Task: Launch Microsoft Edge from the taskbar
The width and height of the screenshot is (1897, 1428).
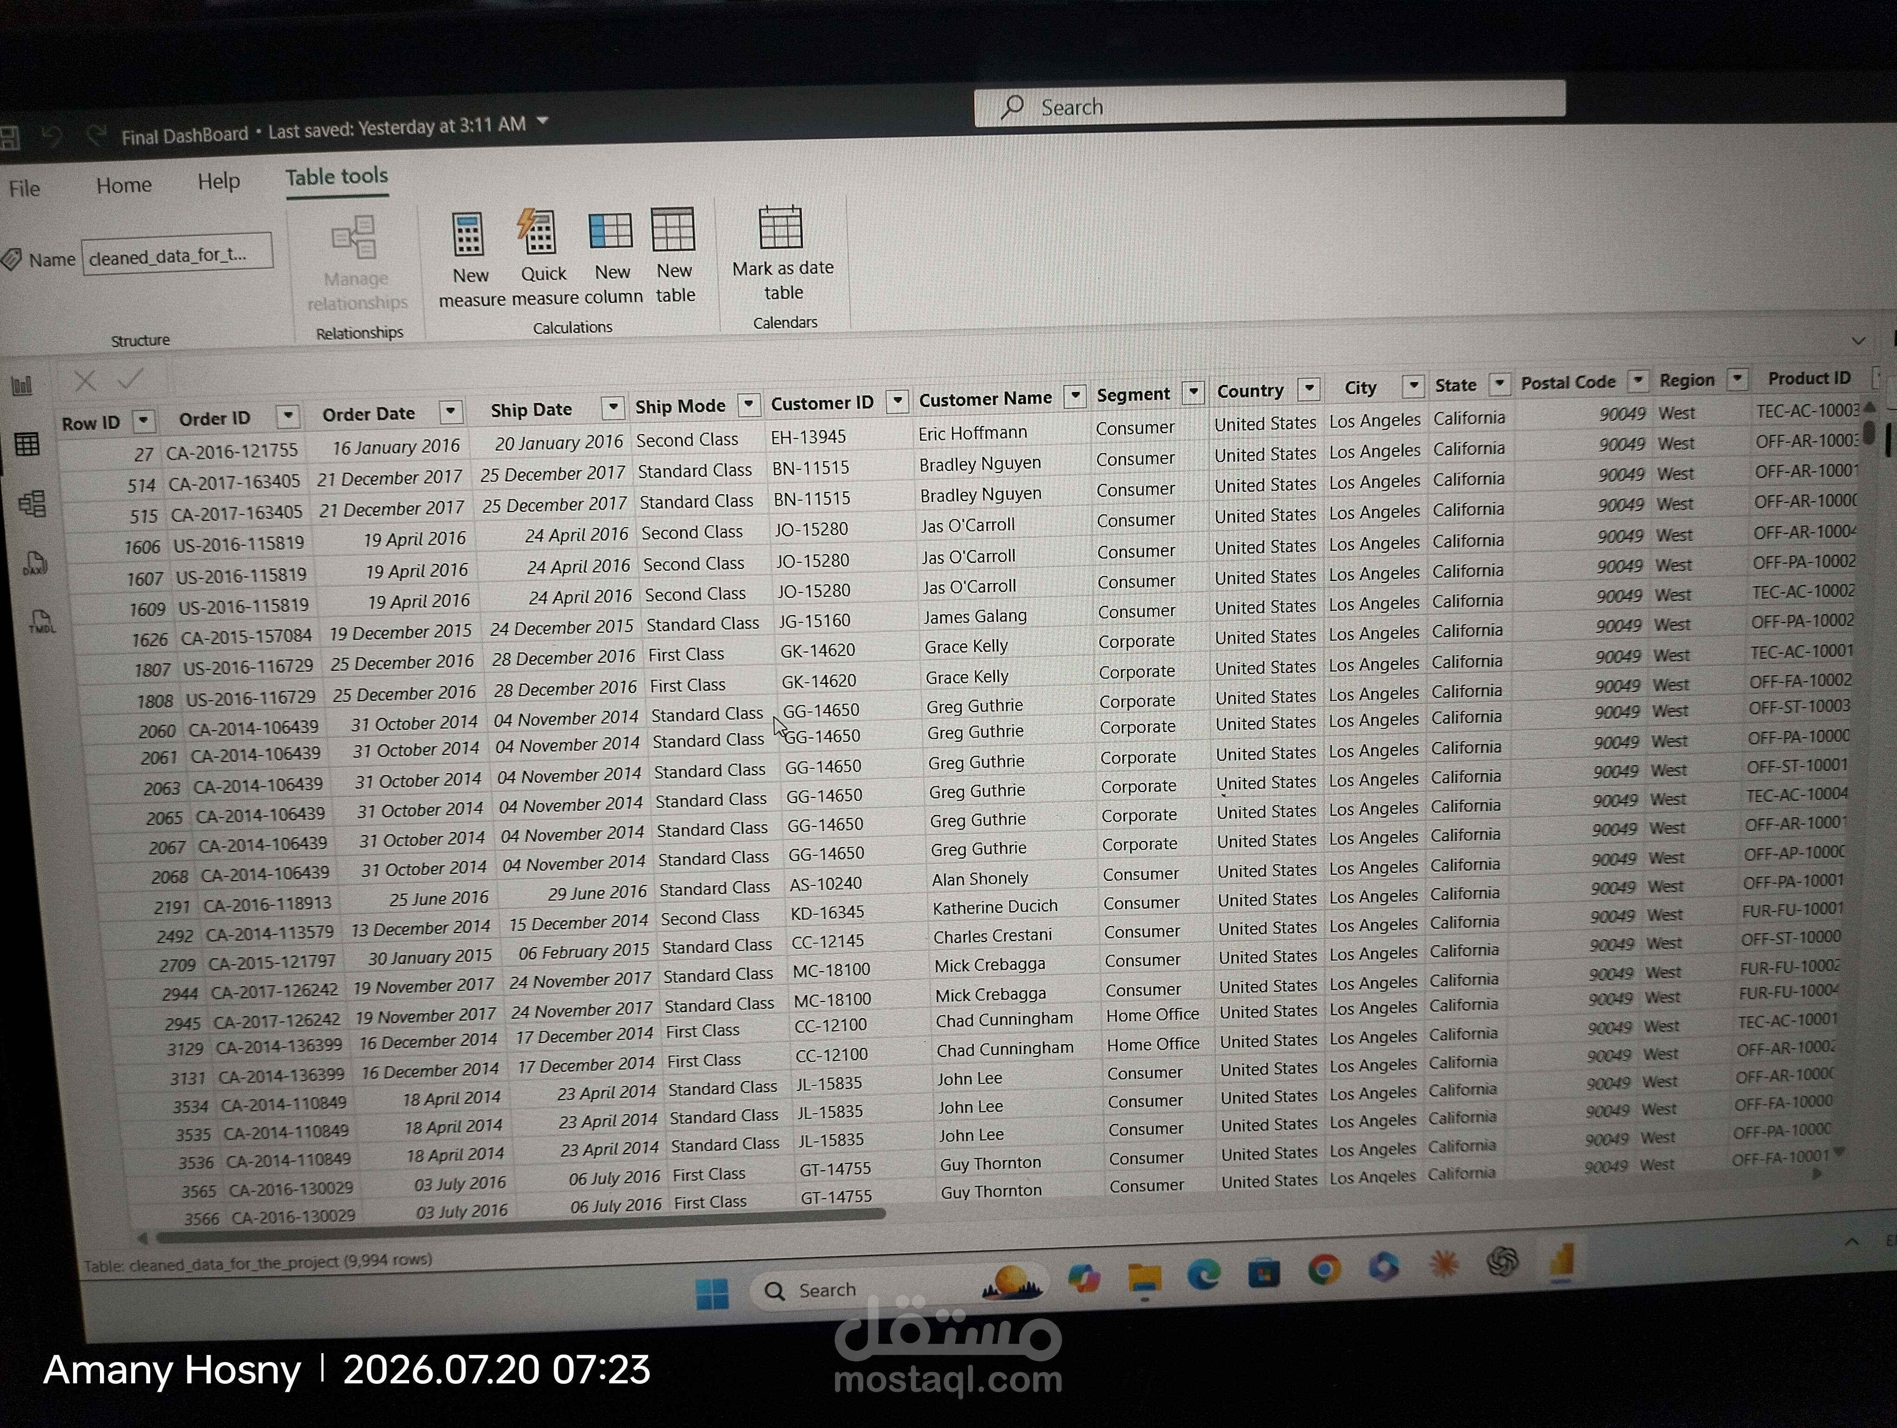Action: (x=1203, y=1276)
